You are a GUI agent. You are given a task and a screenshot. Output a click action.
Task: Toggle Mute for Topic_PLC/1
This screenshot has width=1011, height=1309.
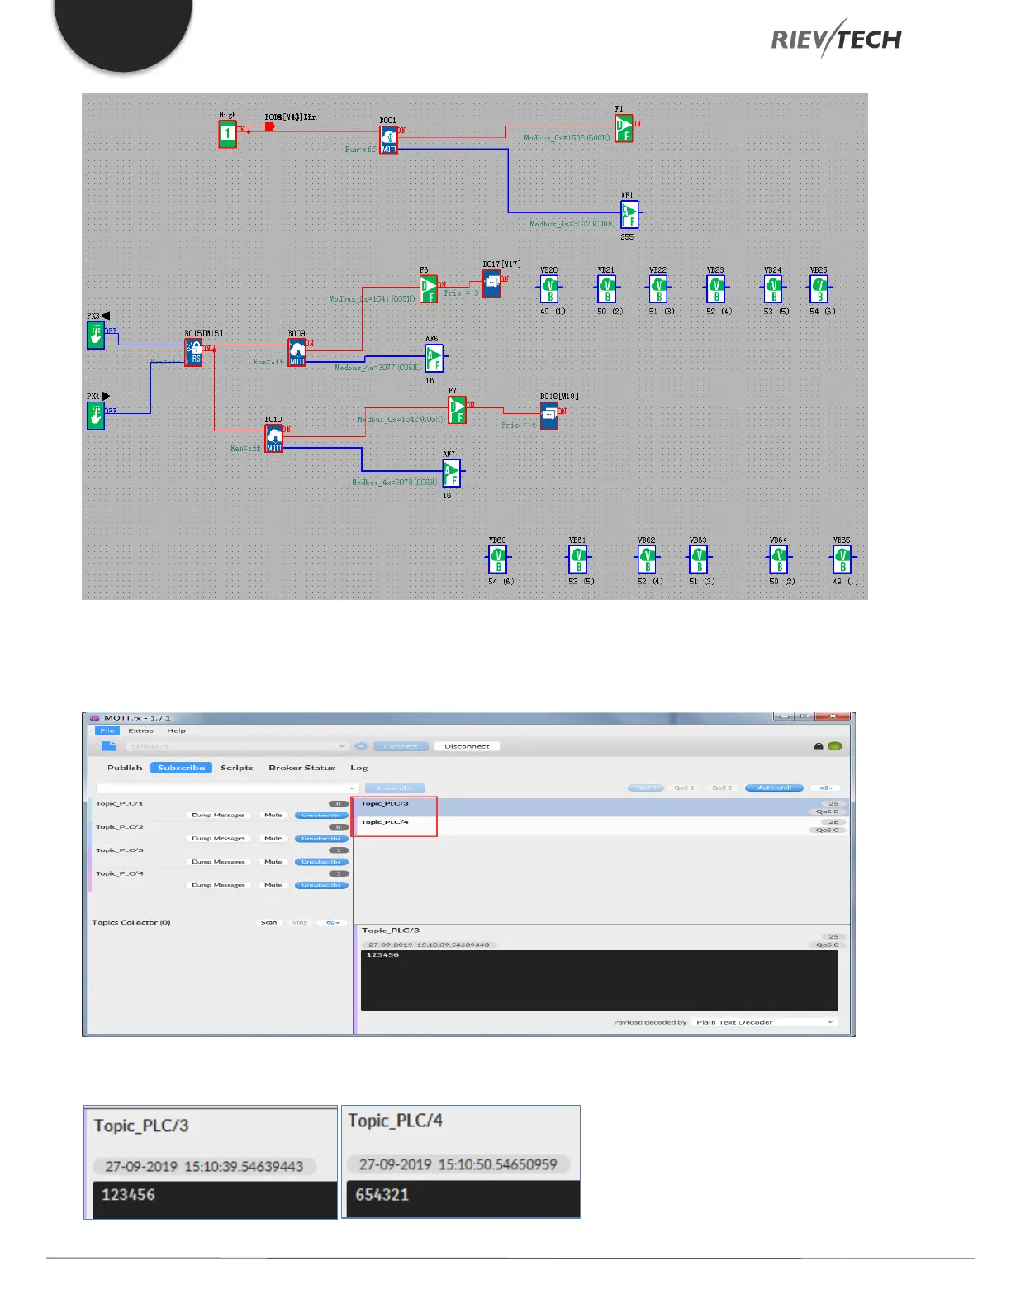pyautogui.click(x=273, y=816)
